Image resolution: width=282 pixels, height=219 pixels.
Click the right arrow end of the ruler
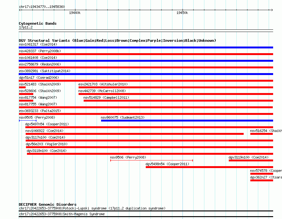272,10
